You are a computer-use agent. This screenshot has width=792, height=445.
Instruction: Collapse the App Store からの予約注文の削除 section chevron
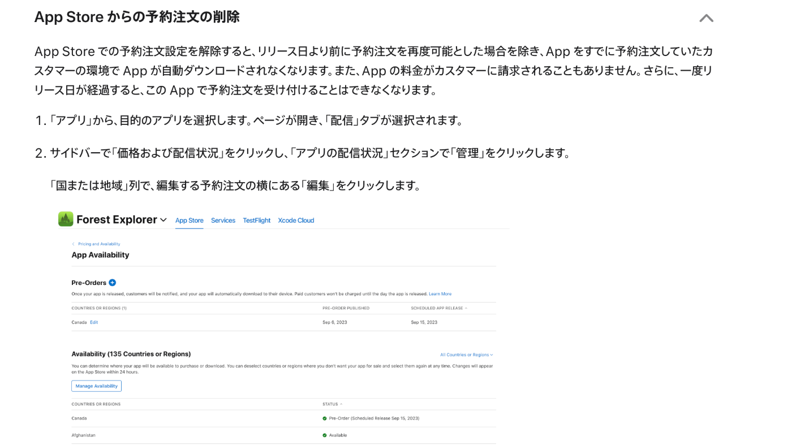pos(706,18)
